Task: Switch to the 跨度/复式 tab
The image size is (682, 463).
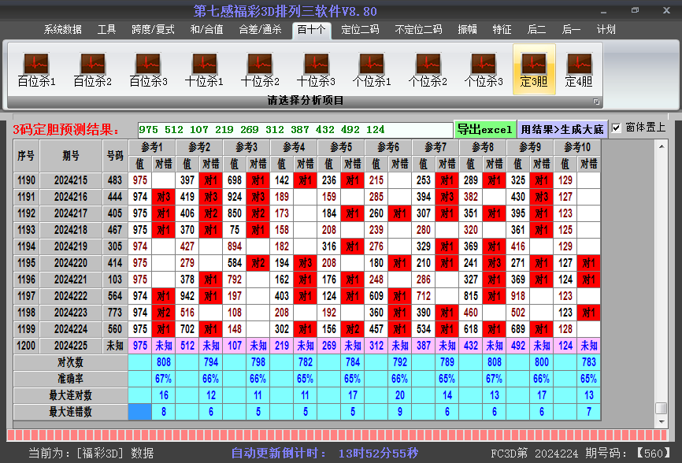Action: tap(153, 30)
